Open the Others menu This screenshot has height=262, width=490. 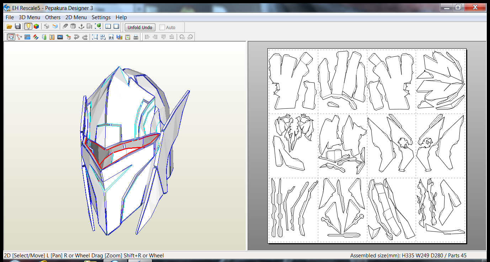click(x=53, y=17)
